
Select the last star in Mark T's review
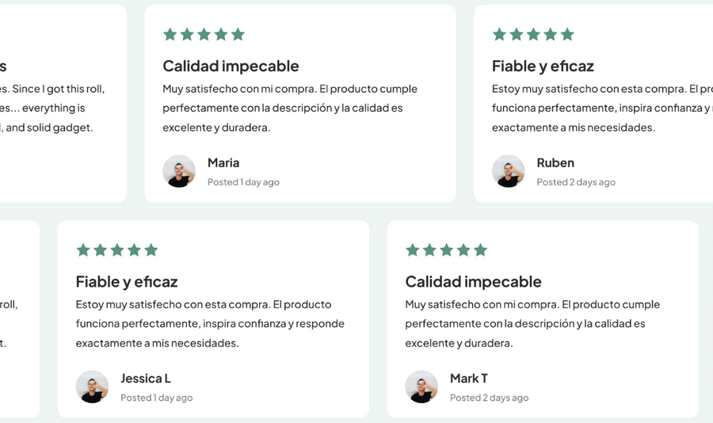tap(480, 250)
